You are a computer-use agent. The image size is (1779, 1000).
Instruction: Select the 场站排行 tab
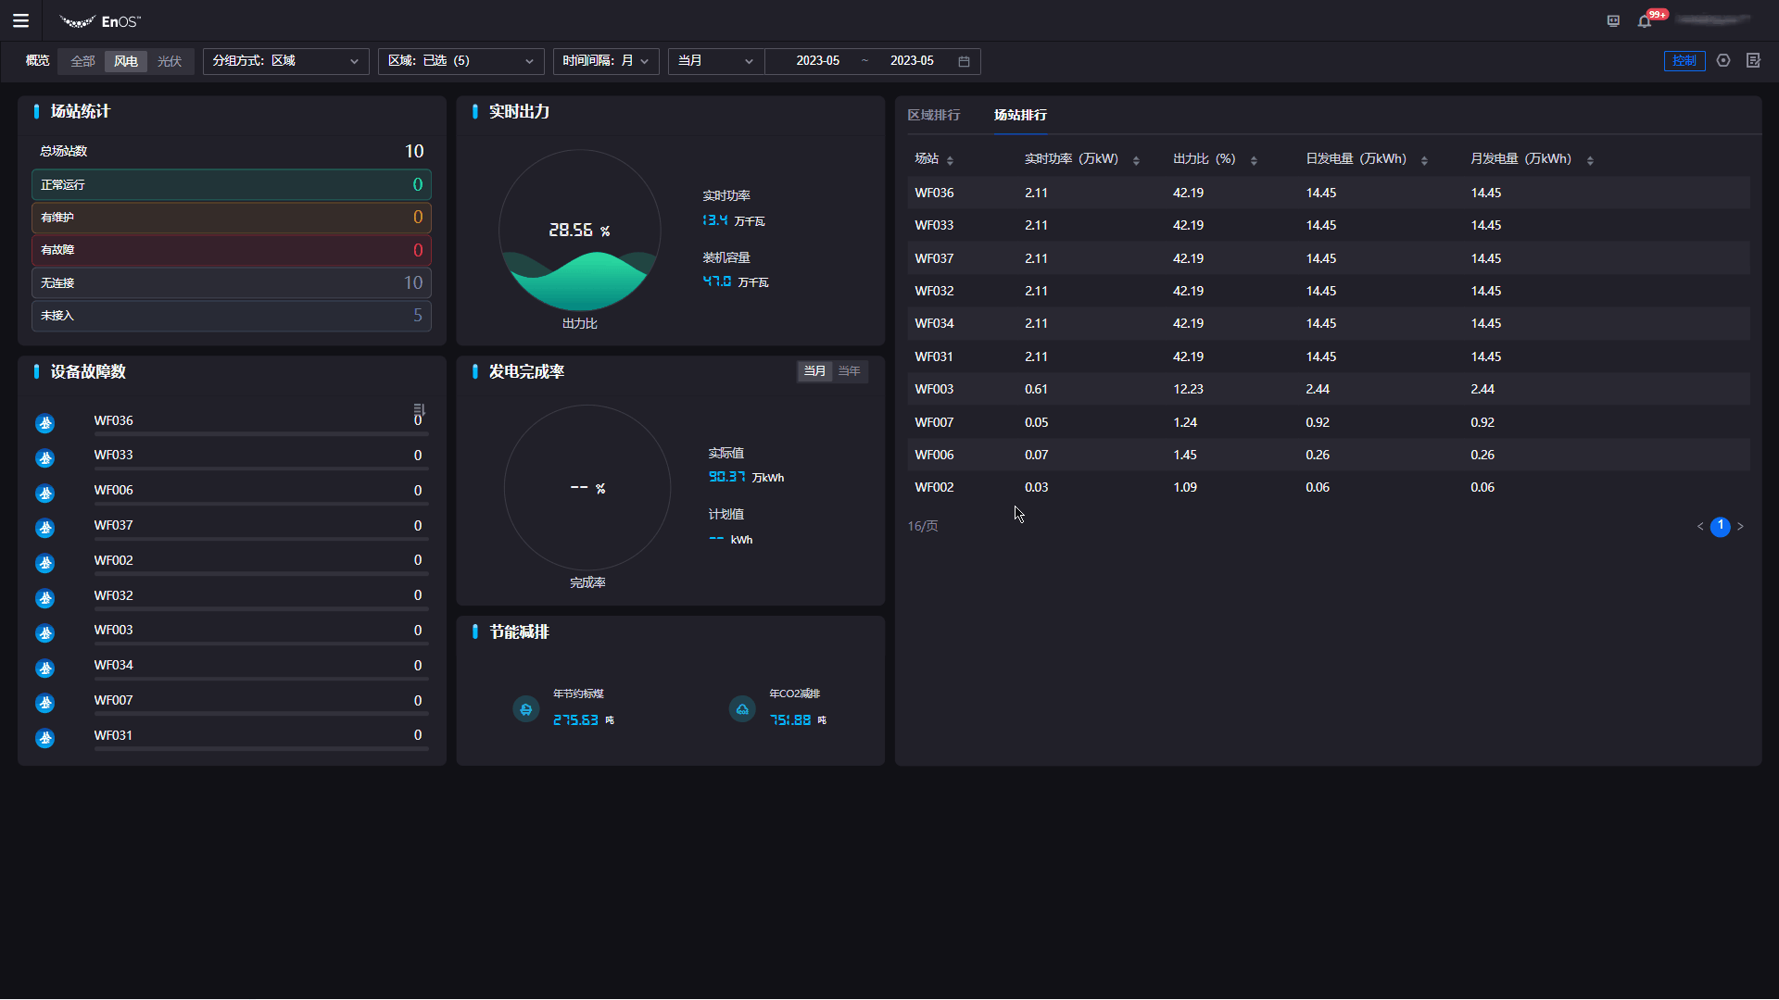pyautogui.click(x=1020, y=115)
